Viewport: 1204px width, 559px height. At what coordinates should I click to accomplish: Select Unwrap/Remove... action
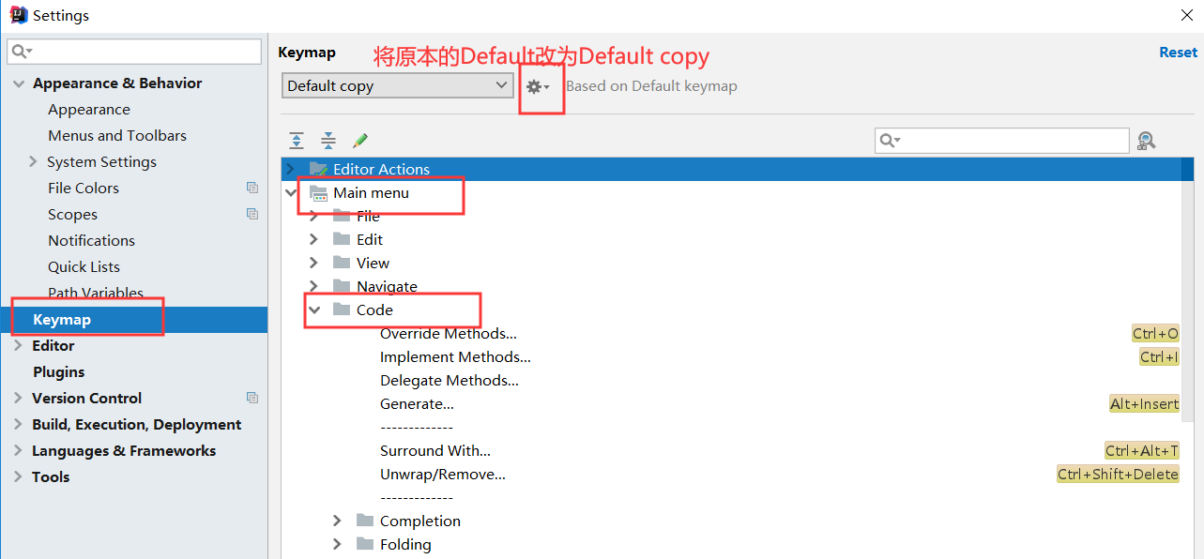(x=443, y=475)
